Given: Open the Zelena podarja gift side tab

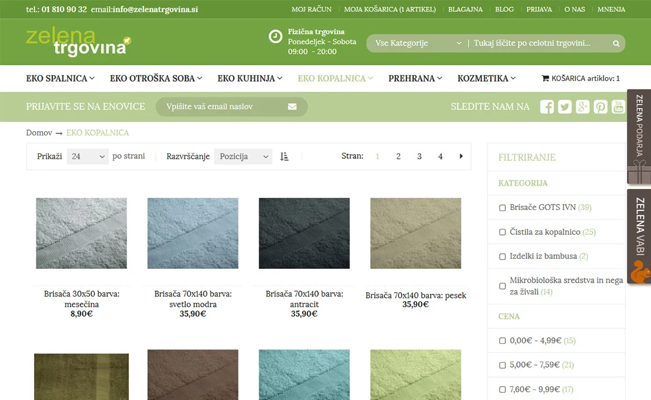Looking at the screenshot, I should pyautogui.click(x=639, y=137).
